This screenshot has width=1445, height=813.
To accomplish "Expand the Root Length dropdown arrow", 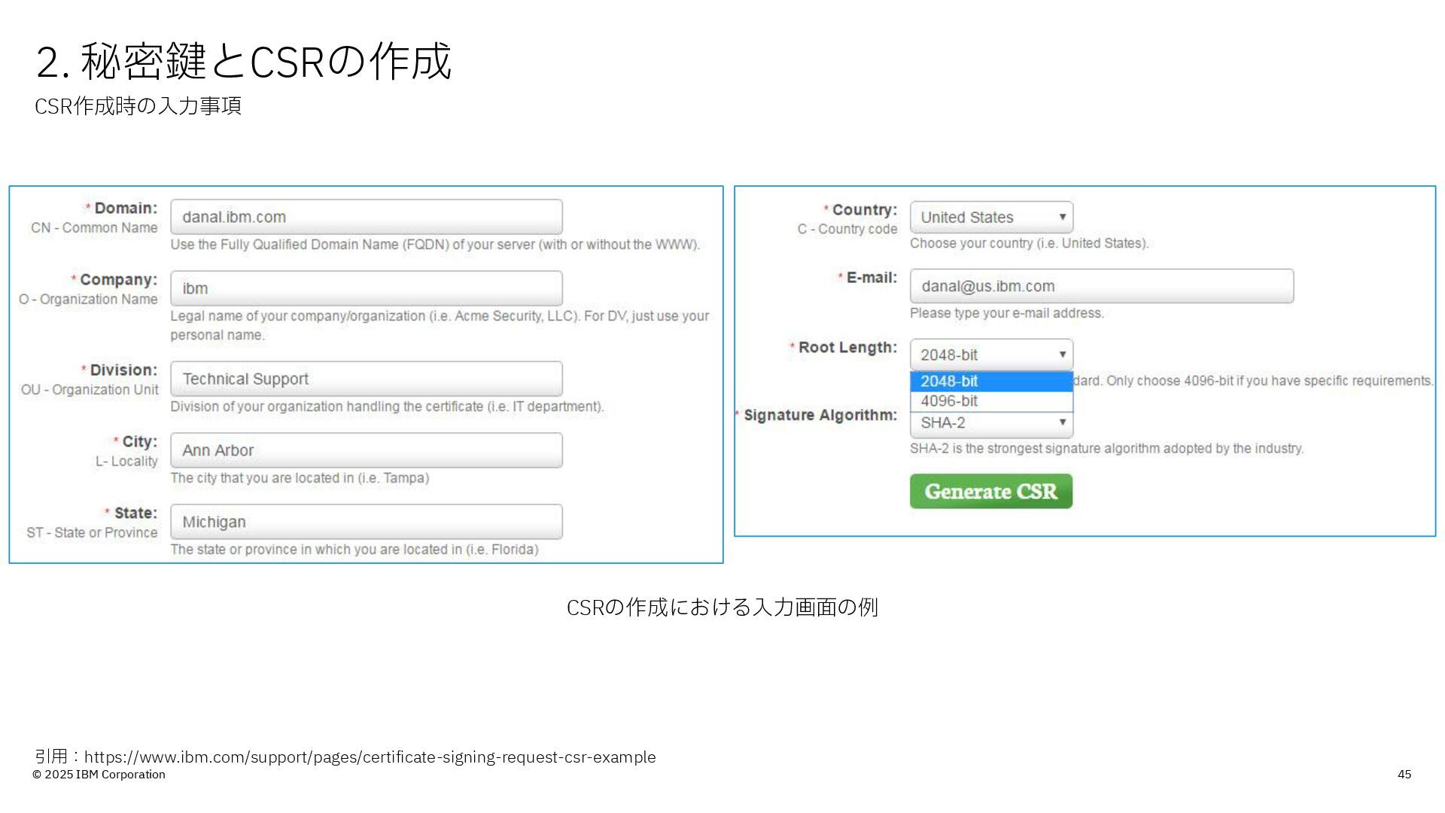I will (x=1062, y=355).
